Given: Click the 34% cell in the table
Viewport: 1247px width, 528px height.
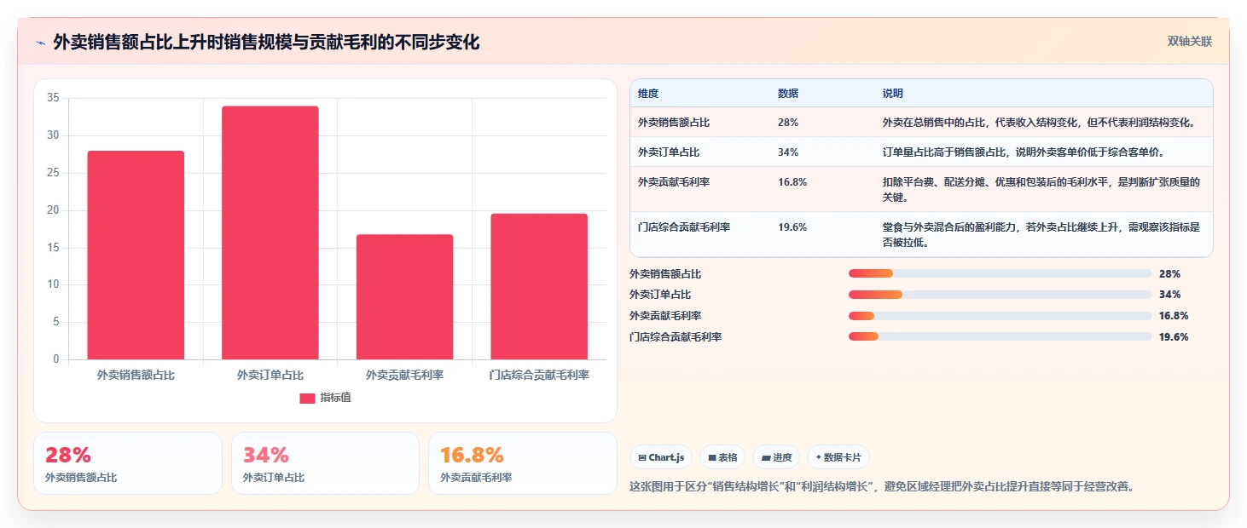Looking at the screenshot, I should pos(788,152).
